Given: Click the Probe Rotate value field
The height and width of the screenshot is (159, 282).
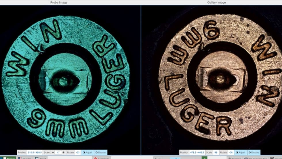Looking at the screenshot, I should coord(77,152).
